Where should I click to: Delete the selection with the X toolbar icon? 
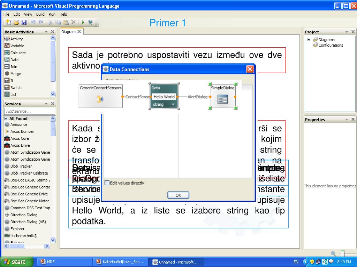coord(73,22)
